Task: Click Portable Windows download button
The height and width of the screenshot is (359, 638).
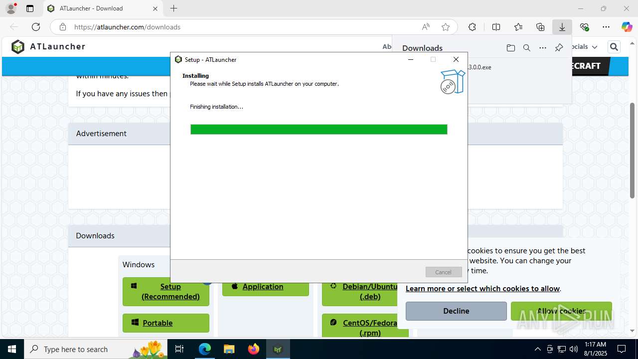Action: (x=166, y=323)
